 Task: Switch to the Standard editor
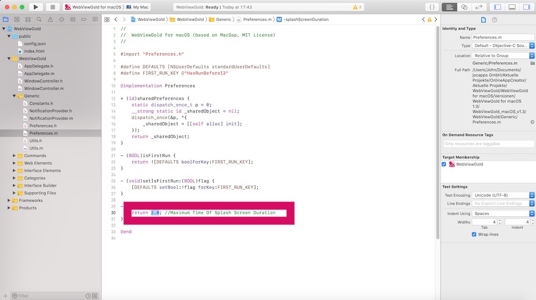(x=450, y=7)
